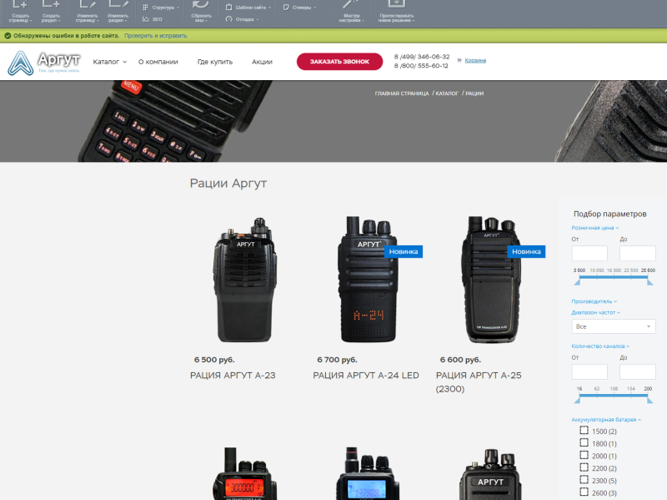667x500 pixels.
Task: Open the 'О компании' menu item
Action: point(158,62)
